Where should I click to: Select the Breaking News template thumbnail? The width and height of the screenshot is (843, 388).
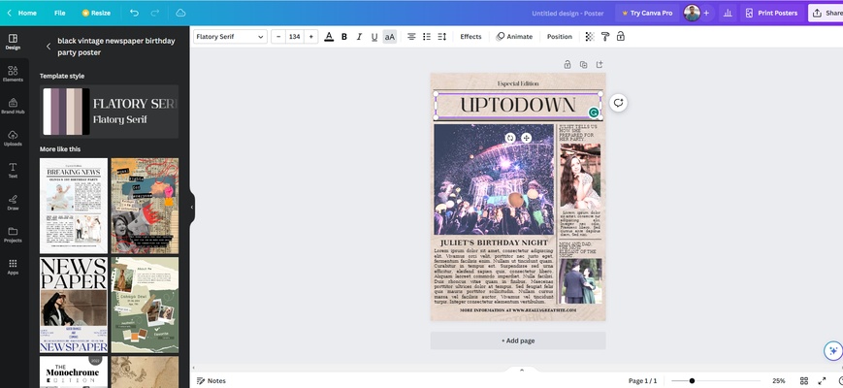point(74,206)
